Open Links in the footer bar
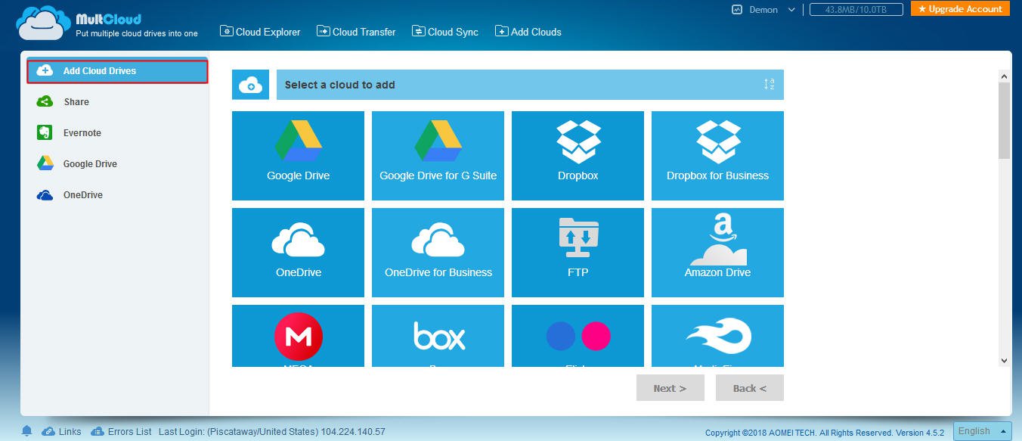Viewport: 1022px width, 441px height. click(x=61, y=432)
